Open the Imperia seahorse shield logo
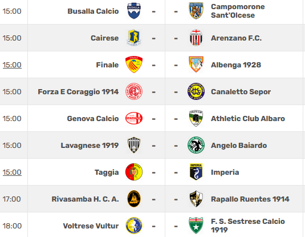Viewport: 305px width, 237px height. (x=196, y=172)
